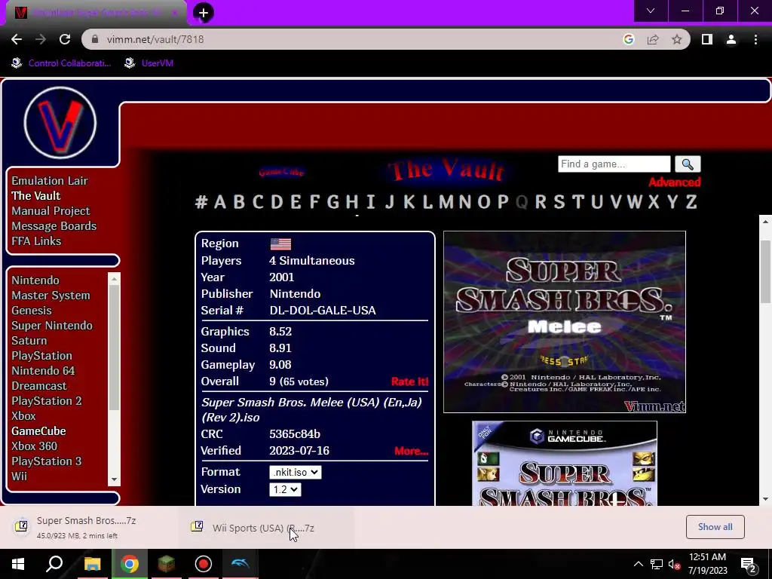Click the address bar URL
Image resolution: width=772 pixels, height=579 pixels.
(x=155, y=39)
